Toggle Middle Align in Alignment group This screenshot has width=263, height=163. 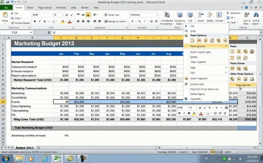[83, 15]
